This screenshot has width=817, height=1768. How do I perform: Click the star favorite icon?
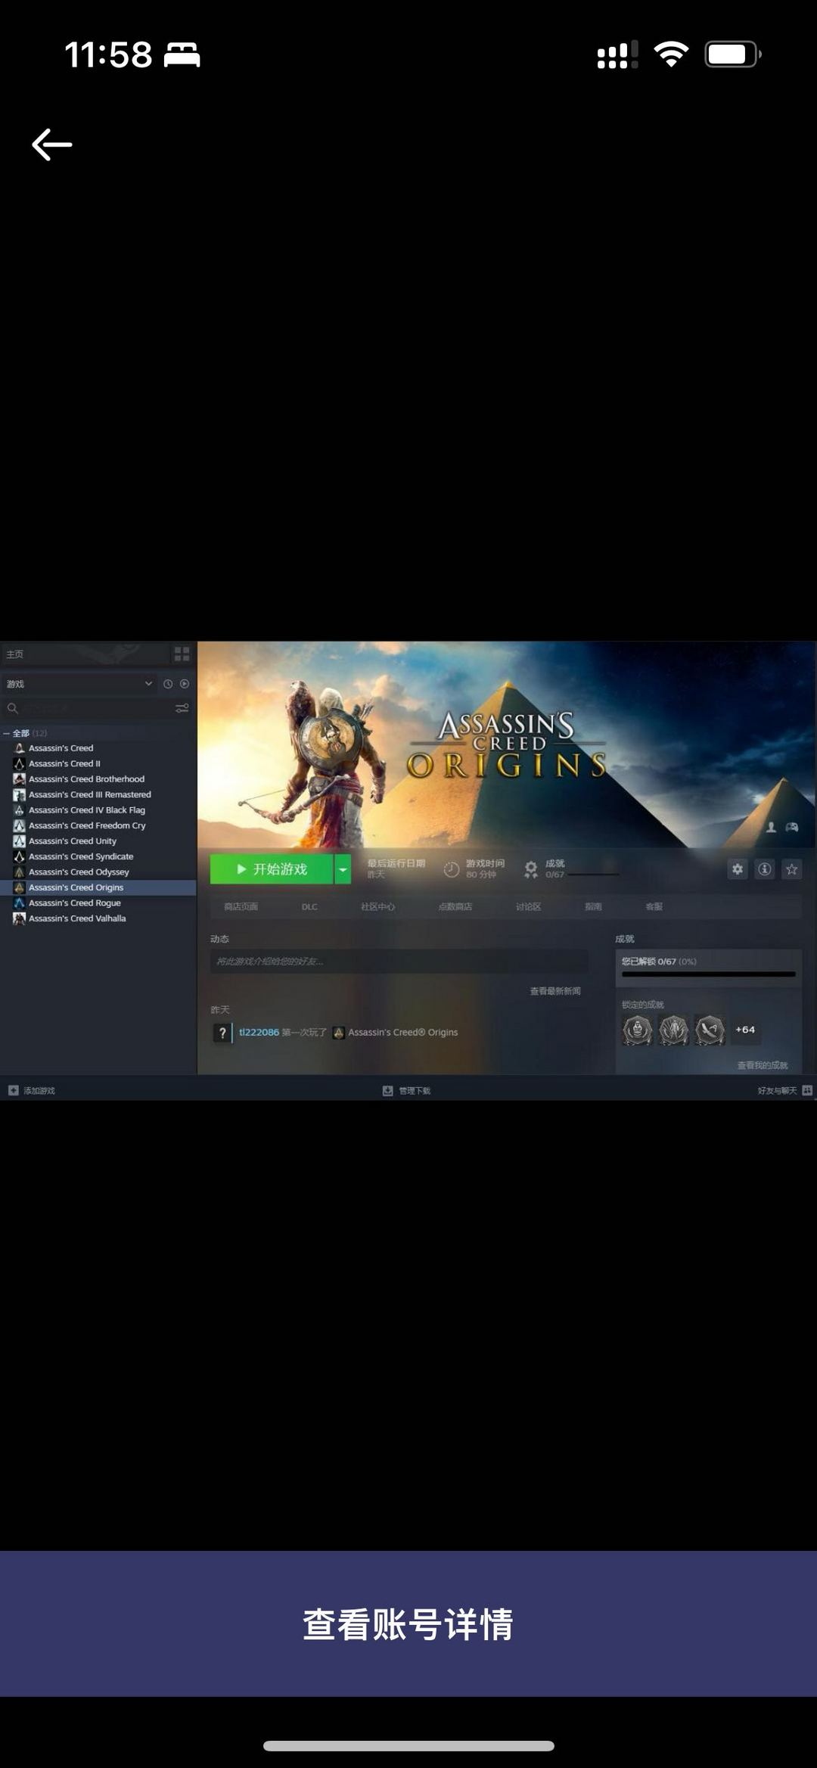pos(792,869)
